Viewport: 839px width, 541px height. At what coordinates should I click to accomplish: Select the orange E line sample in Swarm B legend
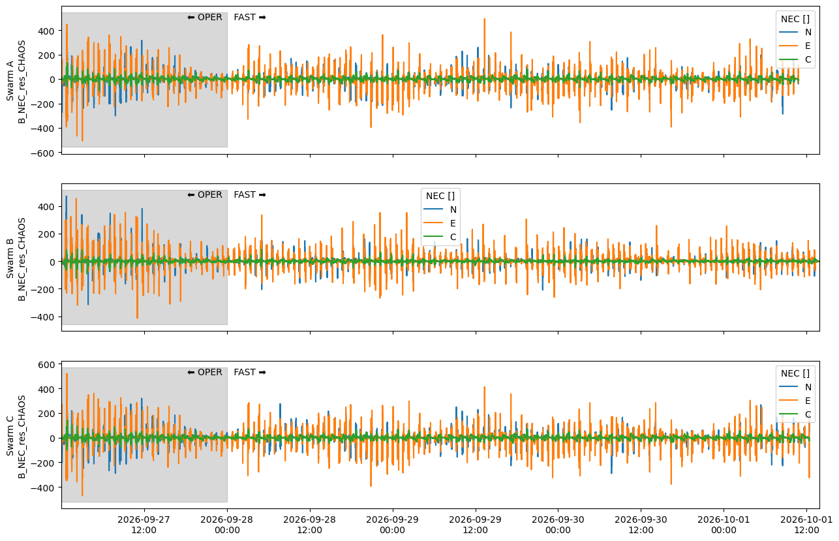[x=433, y=223]
